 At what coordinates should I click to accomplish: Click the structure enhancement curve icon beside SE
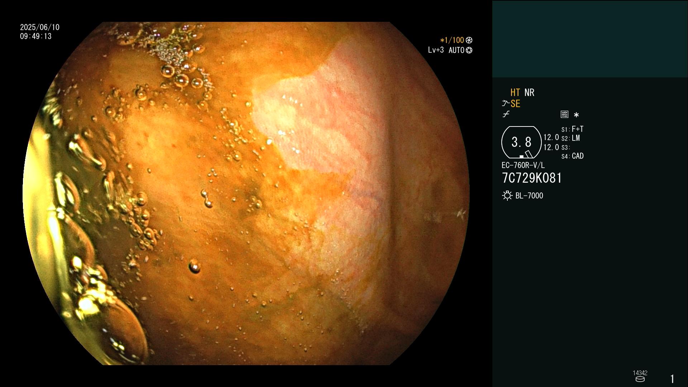pyautogui.click(x=506, y=104)
